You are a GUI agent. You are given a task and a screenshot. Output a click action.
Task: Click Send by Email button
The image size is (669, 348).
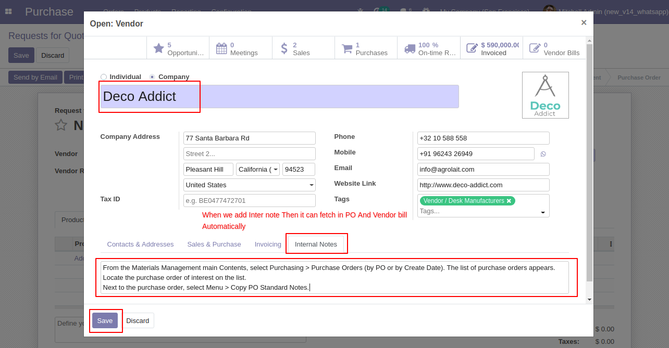[x=35, y=77]
